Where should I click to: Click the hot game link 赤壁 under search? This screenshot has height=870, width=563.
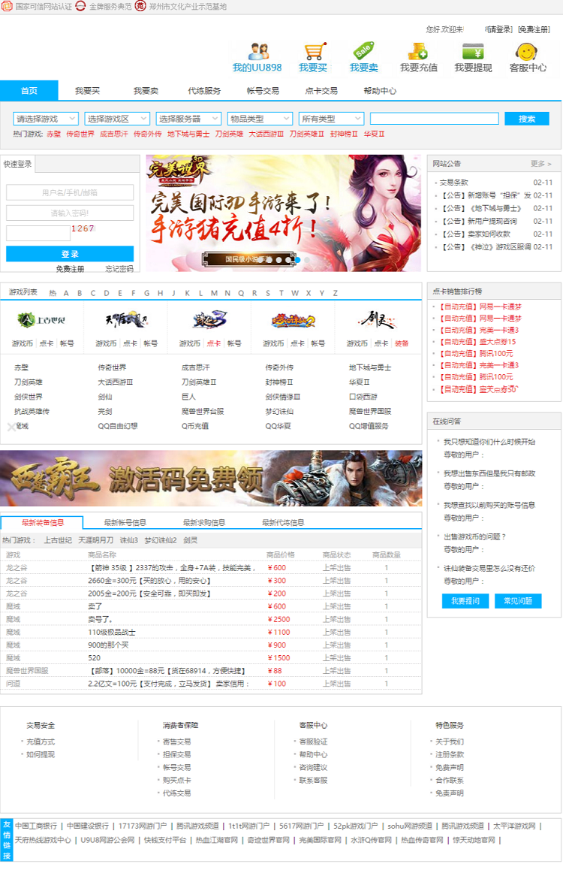point(54,134)
